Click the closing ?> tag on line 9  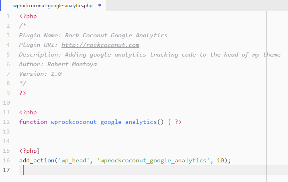pos(22,93)
